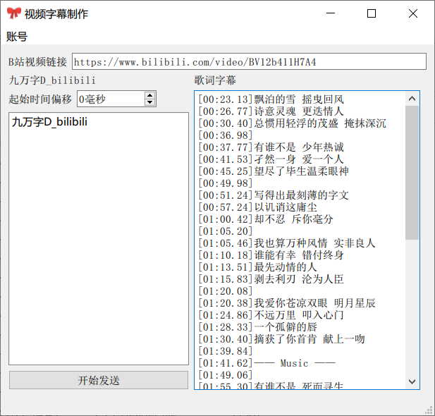Click lyric line 剥去利刃 沦为人臣

[x=271, y=279]
